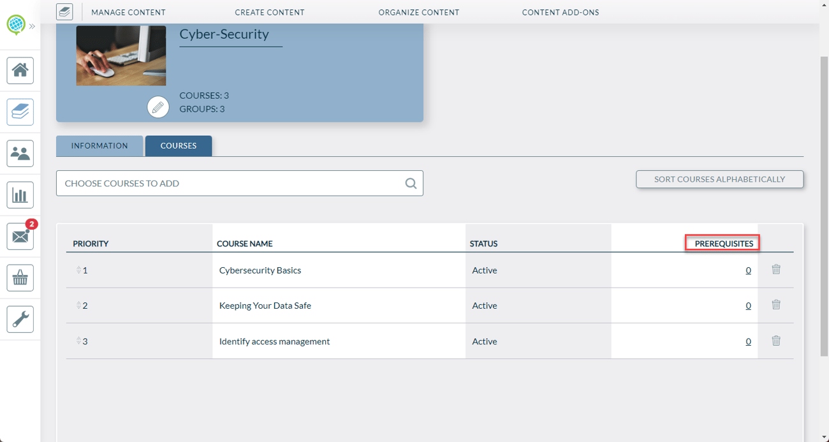The width and height of the screenshot is (829, 442).
Task: Open the Messages envelope icon
Action: tap(20, 237)
